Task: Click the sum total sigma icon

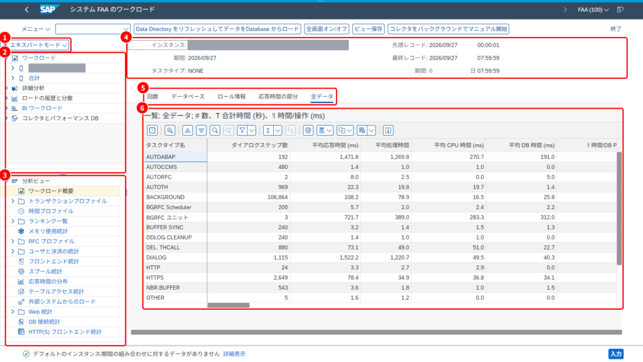Action: tap(267, 131)
